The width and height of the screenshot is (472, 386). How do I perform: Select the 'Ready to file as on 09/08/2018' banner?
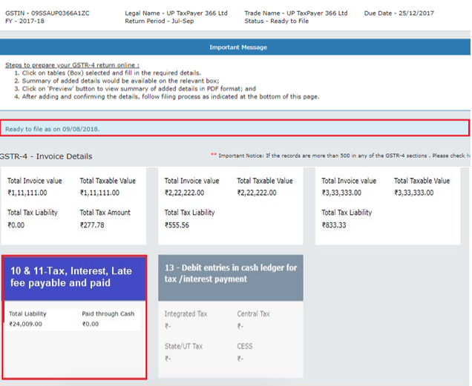[x=235, y=128]
